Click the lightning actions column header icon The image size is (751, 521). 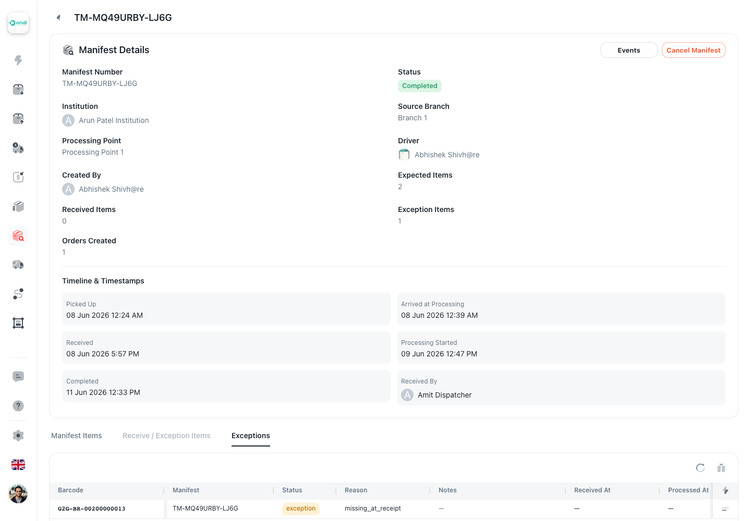(x=725, y=490)
